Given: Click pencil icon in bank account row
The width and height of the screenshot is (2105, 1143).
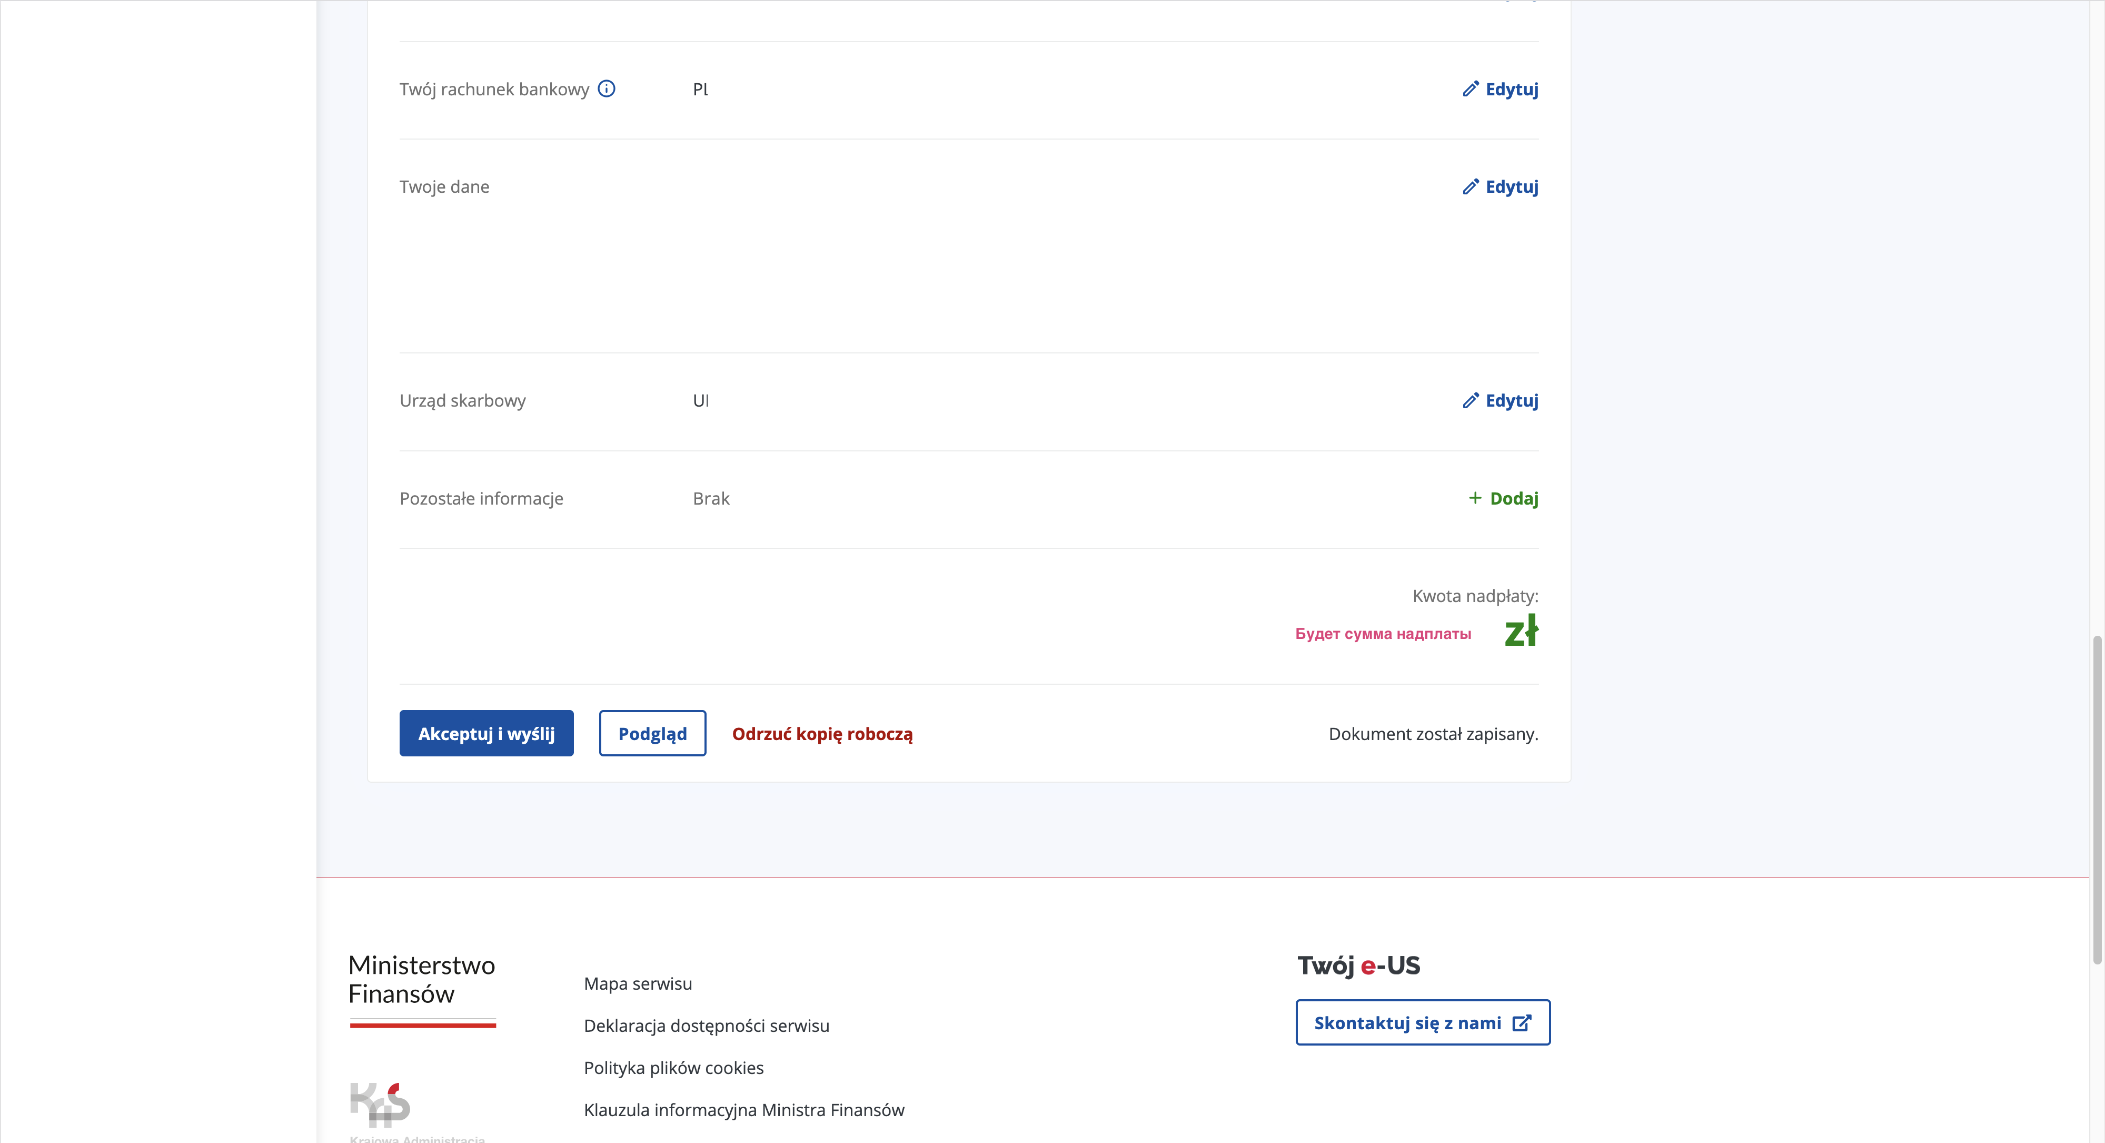Looking at the screenshot, I should [x=1470, y=88].
